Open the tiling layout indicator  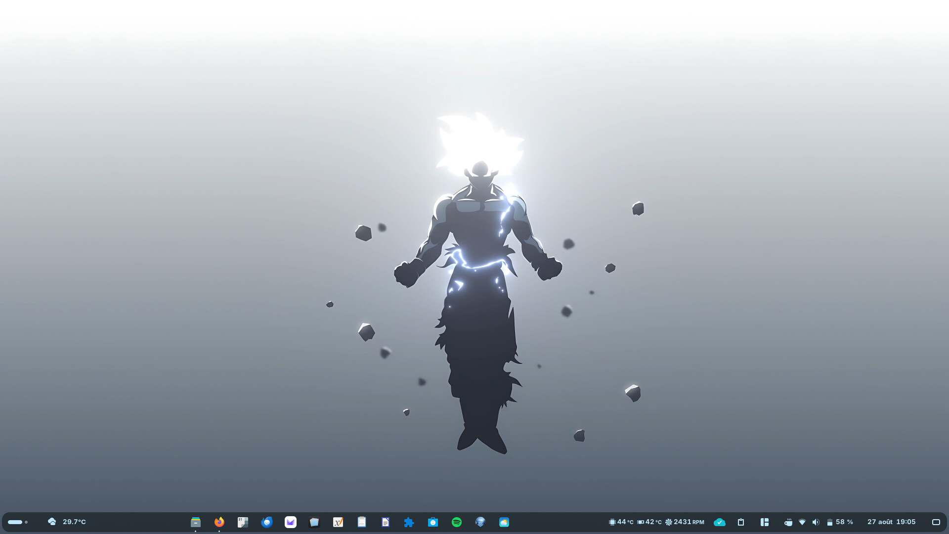765,522
